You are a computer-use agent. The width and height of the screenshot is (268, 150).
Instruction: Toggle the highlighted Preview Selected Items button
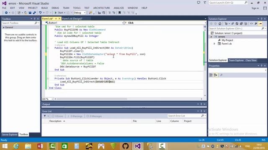pyautogui.click(x=260, y=24)
